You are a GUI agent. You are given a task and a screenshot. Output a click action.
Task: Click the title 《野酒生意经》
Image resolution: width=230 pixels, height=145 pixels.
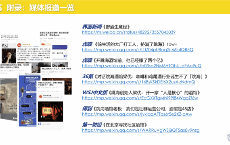click(x=117, y=27)
